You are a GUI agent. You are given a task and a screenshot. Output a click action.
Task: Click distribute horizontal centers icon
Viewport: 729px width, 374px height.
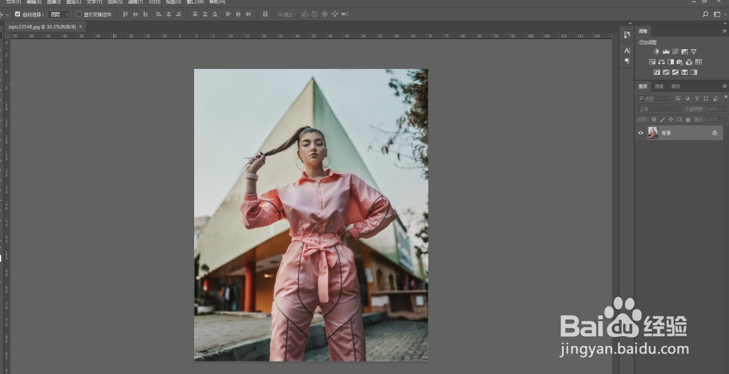point(238,14)
